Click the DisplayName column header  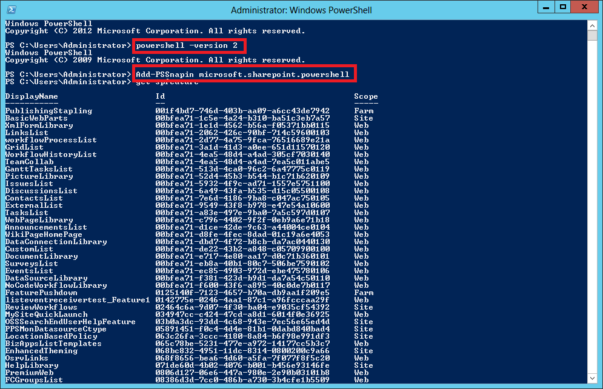click(x=32, y=96)
